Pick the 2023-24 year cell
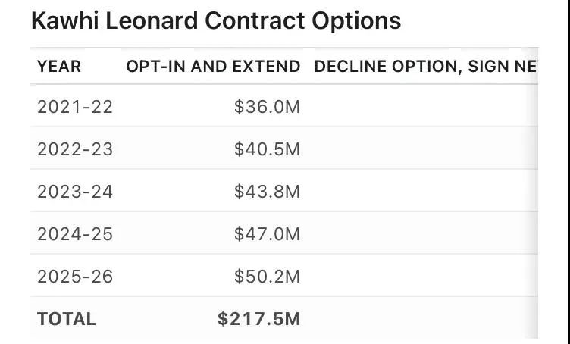This screenshot has height=344, width=570. click(x=74, y=192)
